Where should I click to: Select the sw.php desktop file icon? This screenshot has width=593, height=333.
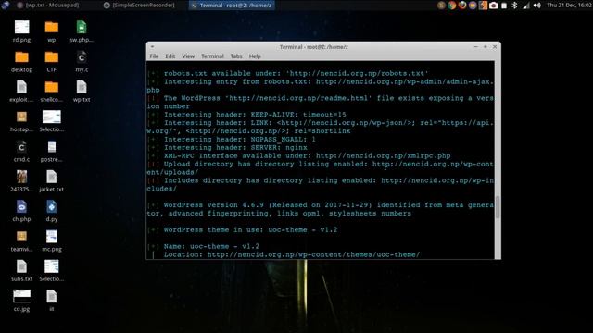(x=82, y=28)
